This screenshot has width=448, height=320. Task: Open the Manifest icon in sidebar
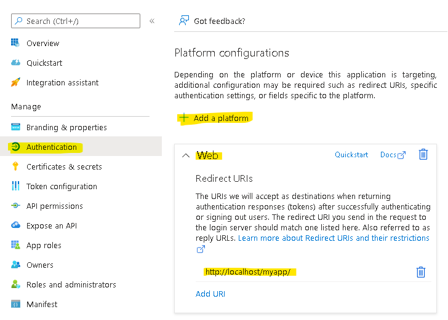coord(15,304)
